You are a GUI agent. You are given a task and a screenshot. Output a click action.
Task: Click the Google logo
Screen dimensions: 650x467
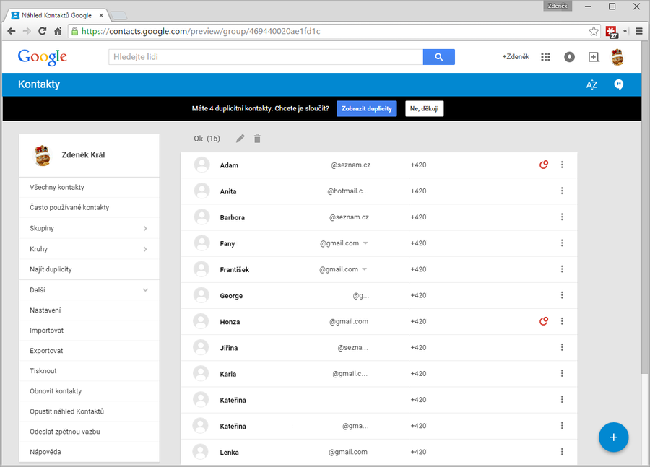tap(43, 57)
